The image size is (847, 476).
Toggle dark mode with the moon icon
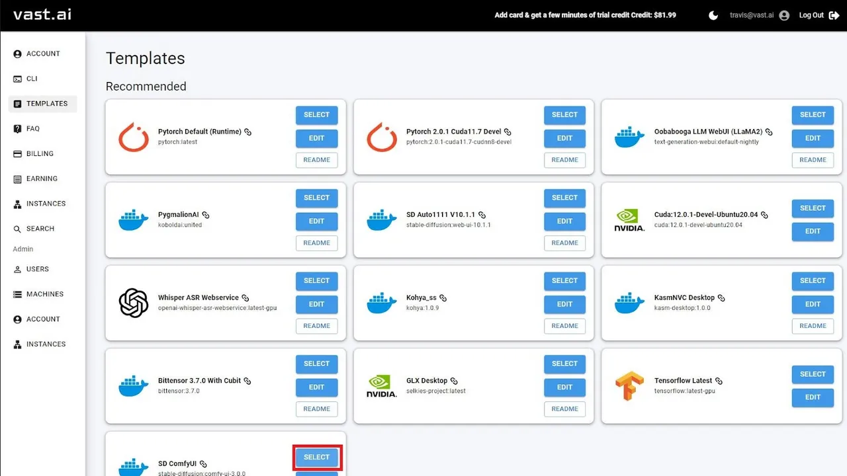713,15
